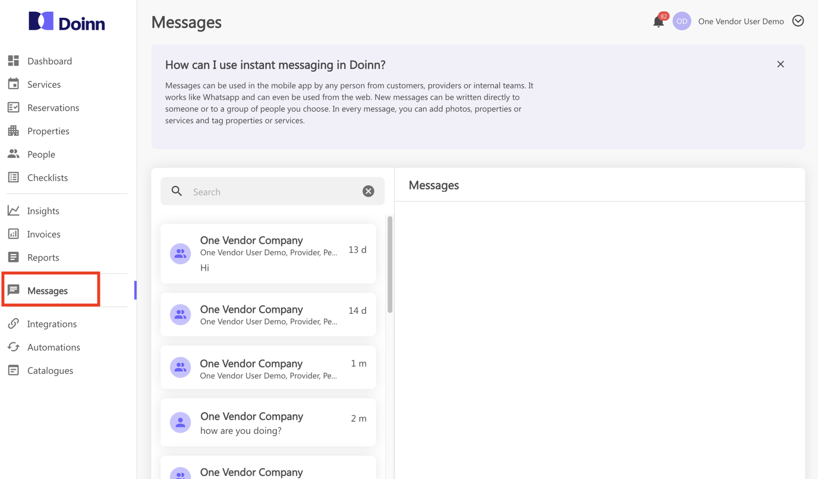This screenshot has width=818, height=479.
Task: Click the OD user avatar
Action: [682, 21]
